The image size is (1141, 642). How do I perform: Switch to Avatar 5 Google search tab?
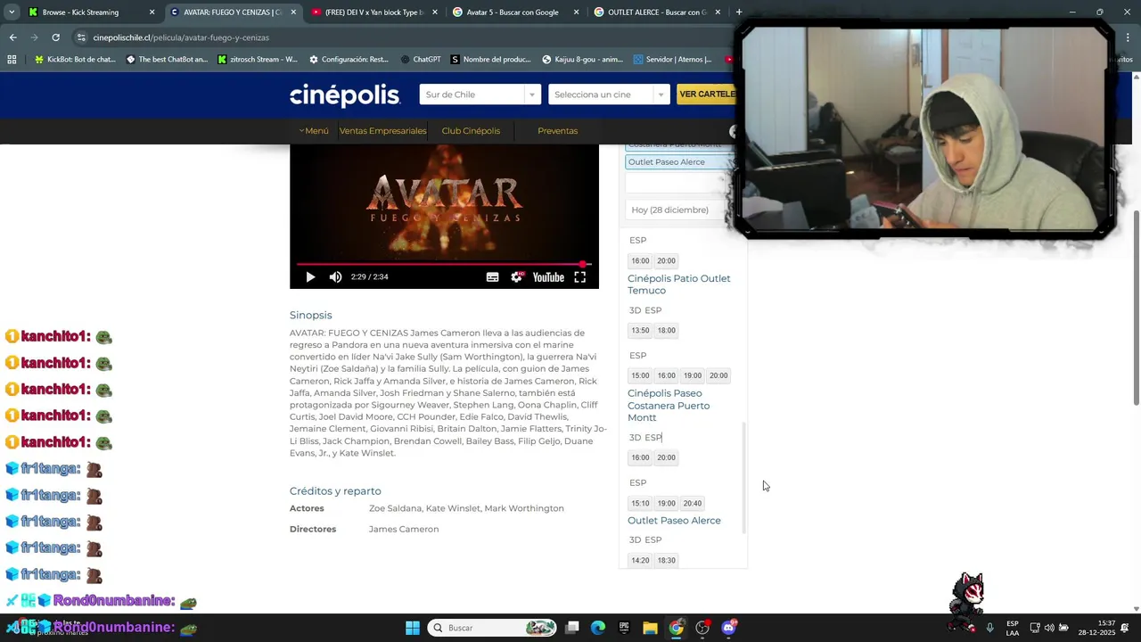pos(514,12)
